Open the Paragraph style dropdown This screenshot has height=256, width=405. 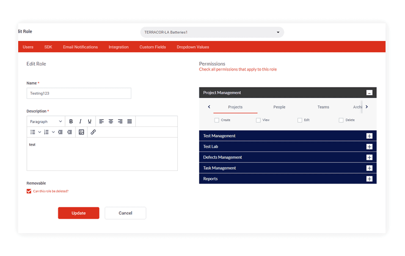click(46, 121)
